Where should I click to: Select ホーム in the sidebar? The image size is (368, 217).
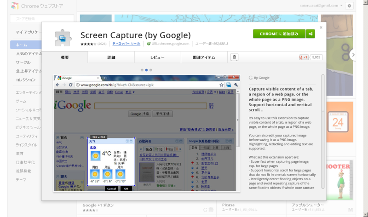[26, 45]
